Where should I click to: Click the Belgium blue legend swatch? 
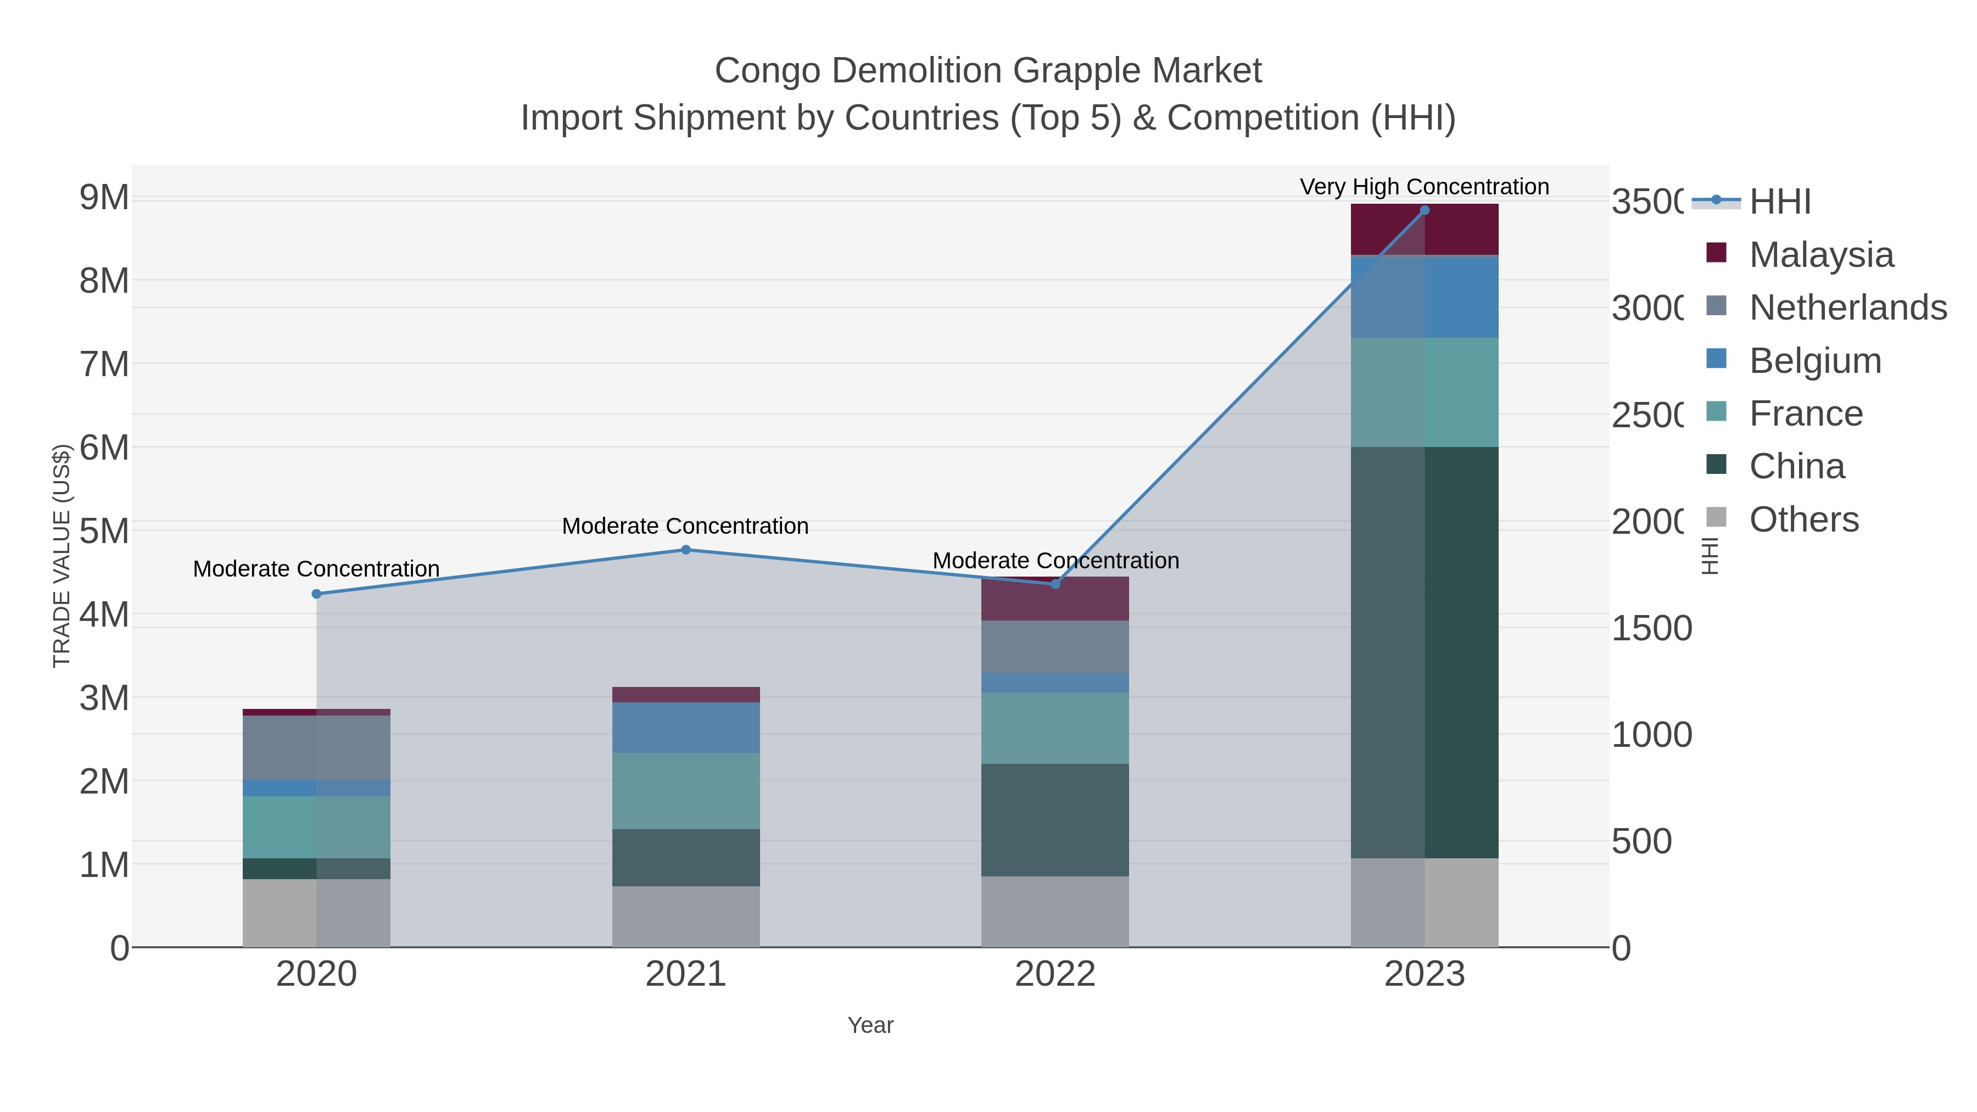1716,359
